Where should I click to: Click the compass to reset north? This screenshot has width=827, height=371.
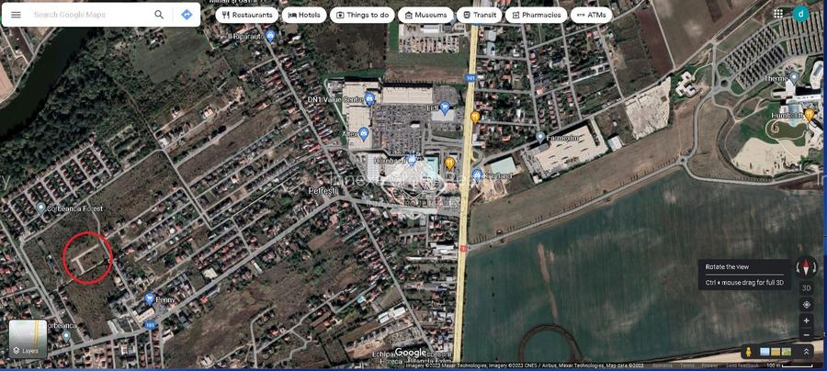click(x=806, y=267)
